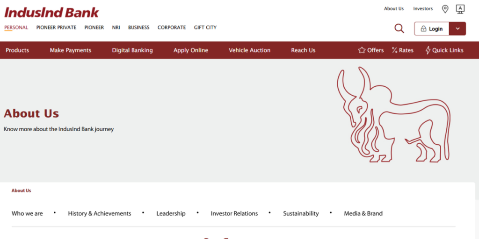
Task: Open the CORPORATE segment tab
Action: click(172, 28)
